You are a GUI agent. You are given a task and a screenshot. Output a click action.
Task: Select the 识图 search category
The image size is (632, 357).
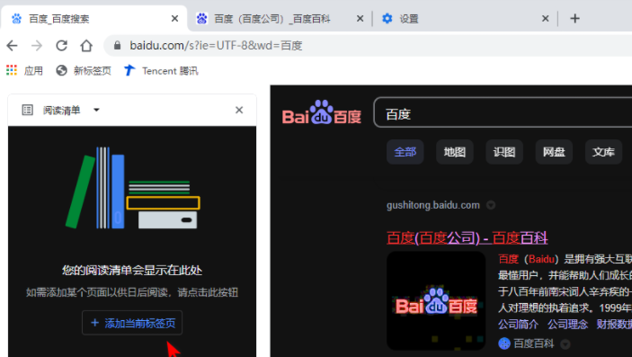click(504, 152)
